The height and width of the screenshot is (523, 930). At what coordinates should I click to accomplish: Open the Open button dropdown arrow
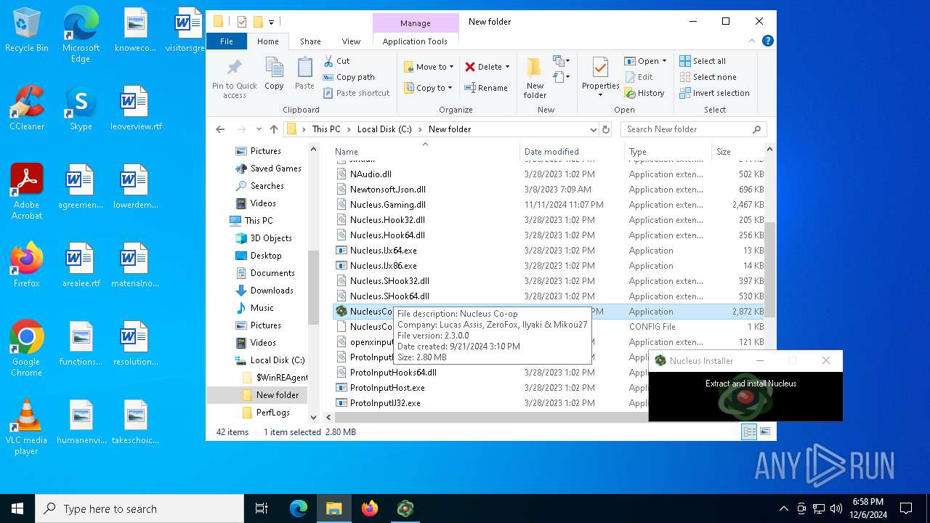664,61
